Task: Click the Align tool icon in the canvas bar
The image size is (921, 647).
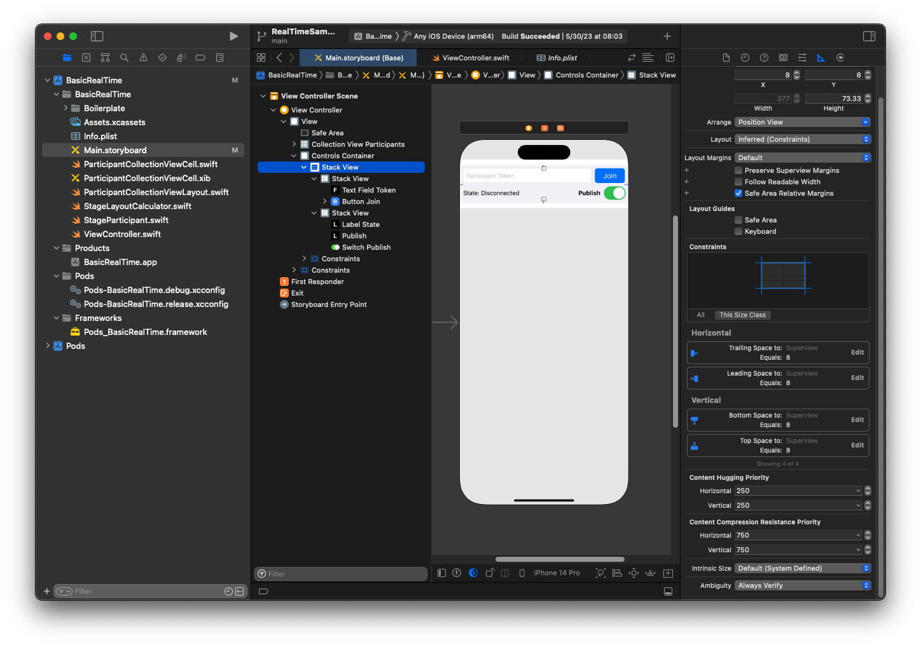Action: [617, 573]
